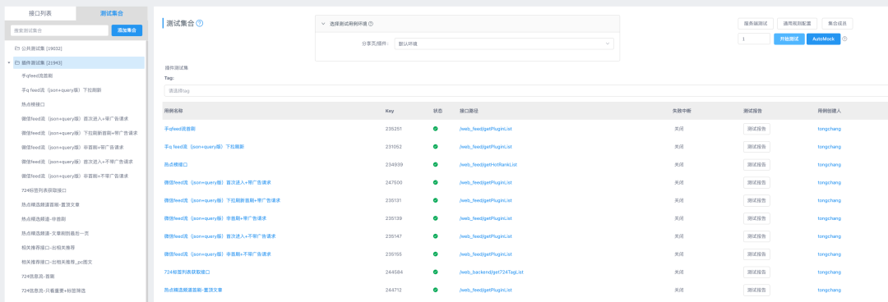Open 测试报告 for Key 235251 row
The width and height of the screenshot is (888, 302).
coord(756,129)
